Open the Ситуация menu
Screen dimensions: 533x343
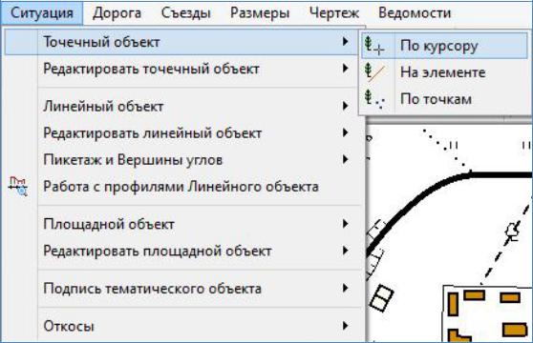[x=42, y=13]
